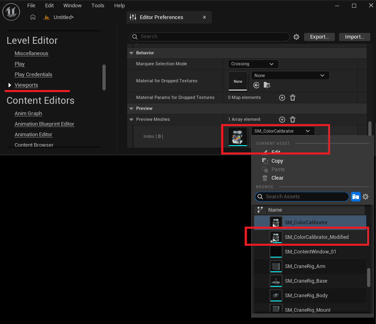The height and width of the screenshot is (324, 376).
Task: Select SM_ContentWindow_01 in asset list
Action: pyautogui.click(x=310, y=252)
